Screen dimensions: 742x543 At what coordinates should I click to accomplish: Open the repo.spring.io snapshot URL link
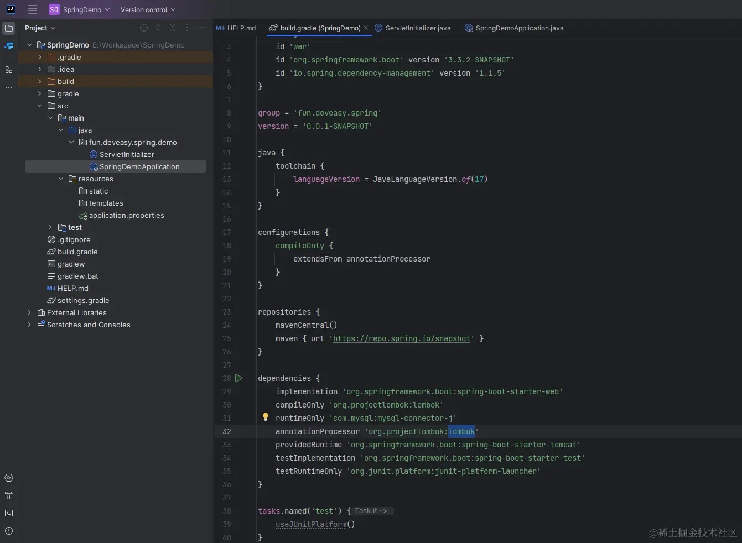[x=402, y=338]
